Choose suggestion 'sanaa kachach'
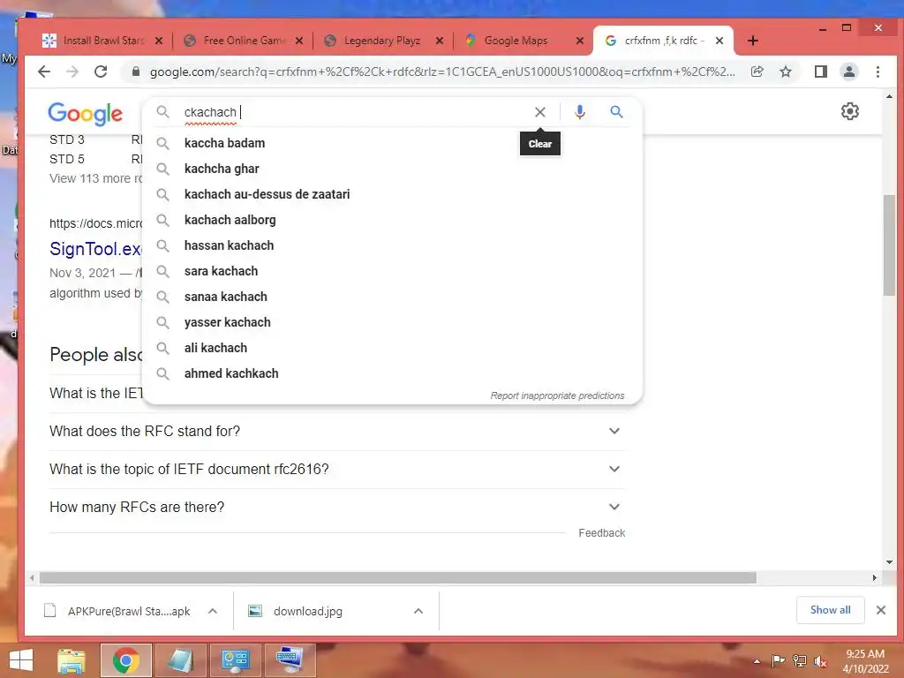This screenshot has width=904, height=678. click(392, 297)
